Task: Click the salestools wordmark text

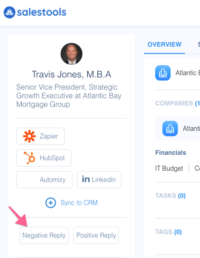Action: pos(42,12)
